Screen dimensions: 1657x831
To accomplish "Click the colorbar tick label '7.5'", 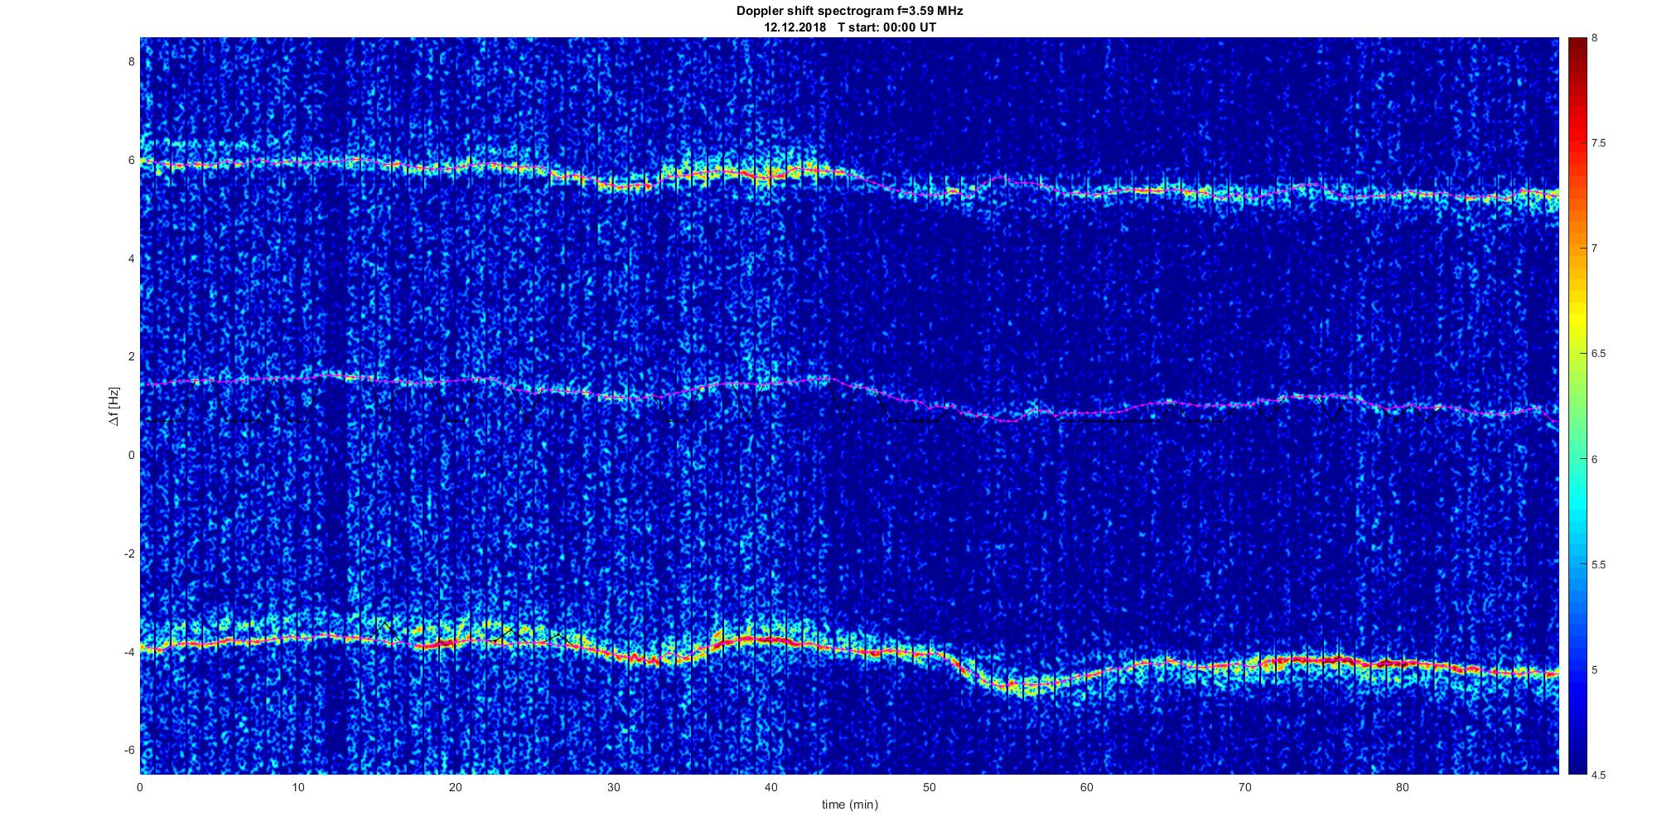I will coord(1599,143).
